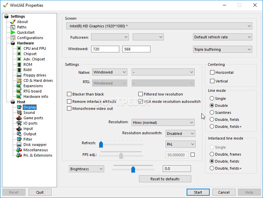The width and height of the screenshot is (263, 198).
Task: Open the Native Windowed mode dropdown
Action: [110, 72]
